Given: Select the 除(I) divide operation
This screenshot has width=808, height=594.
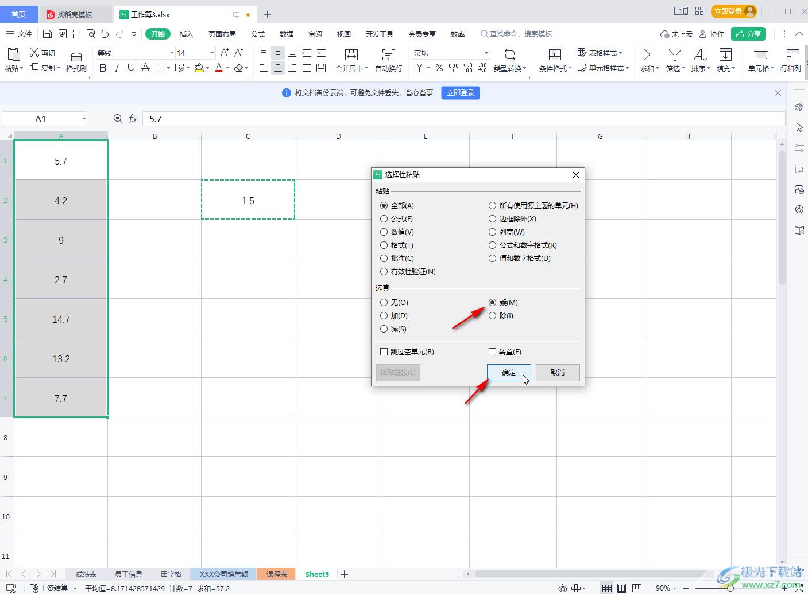Looking at the screenshot, I should [x=492, y=315].
